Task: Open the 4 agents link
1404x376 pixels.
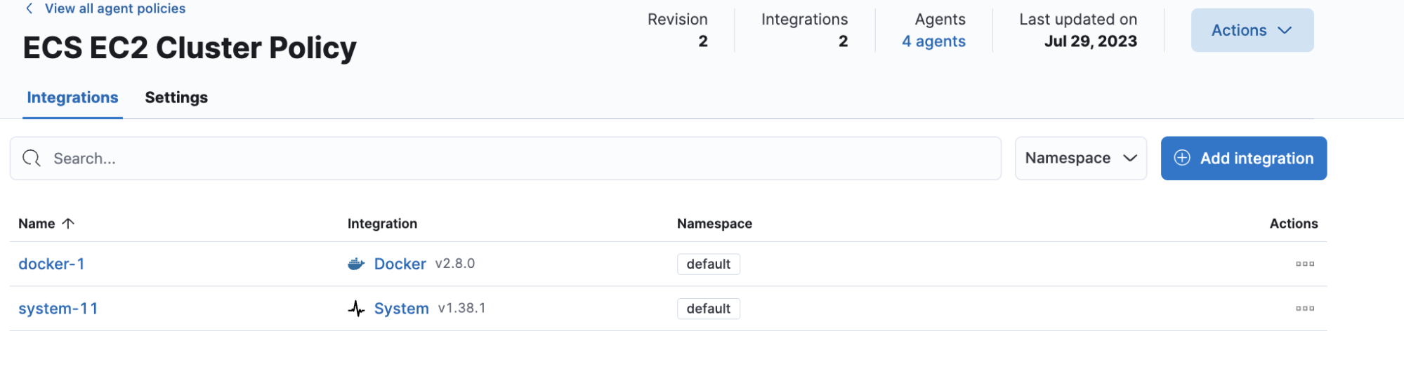Action: (933, 41)
